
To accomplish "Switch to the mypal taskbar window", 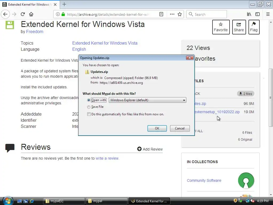I will point(107,201).
